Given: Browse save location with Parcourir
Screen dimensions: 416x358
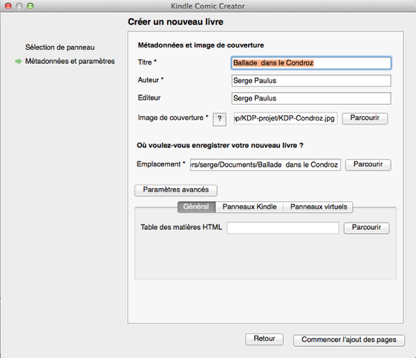Looking at the screenshot, I should point(368,164).
